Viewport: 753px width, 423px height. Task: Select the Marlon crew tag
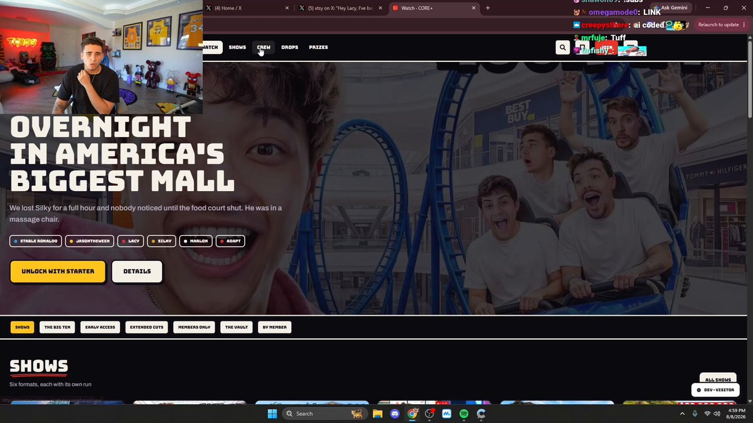[196, 241]
